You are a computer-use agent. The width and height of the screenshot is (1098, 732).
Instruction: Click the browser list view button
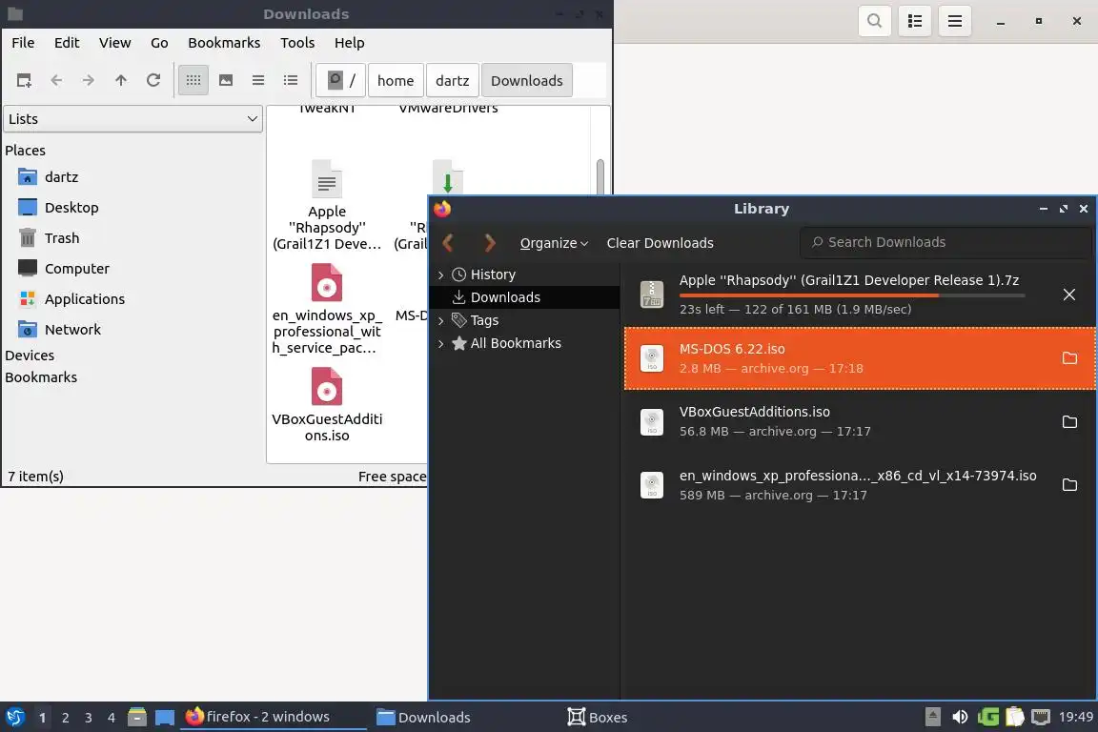(x=915, y=21)
